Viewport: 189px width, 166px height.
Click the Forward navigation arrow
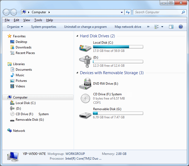(x=14, y=12)
